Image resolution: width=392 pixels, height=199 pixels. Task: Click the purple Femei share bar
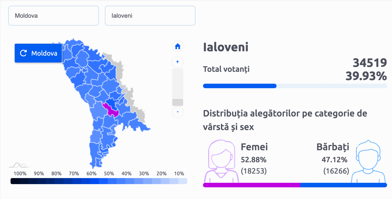click(251, 185)
